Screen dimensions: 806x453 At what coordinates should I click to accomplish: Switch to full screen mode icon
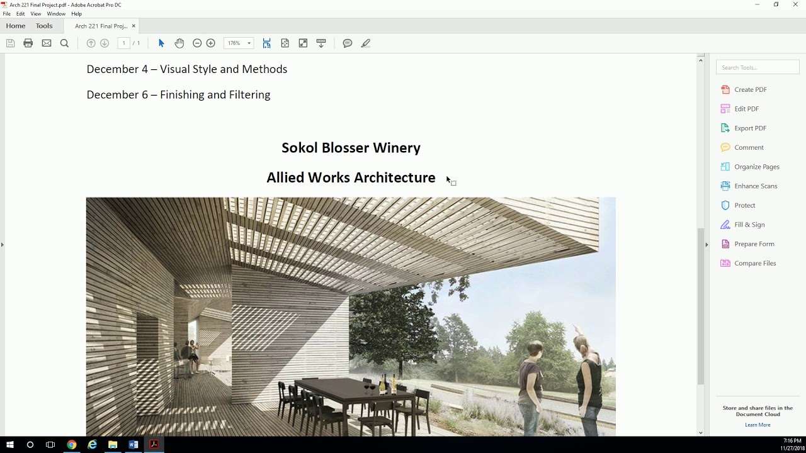click(303, 43)
